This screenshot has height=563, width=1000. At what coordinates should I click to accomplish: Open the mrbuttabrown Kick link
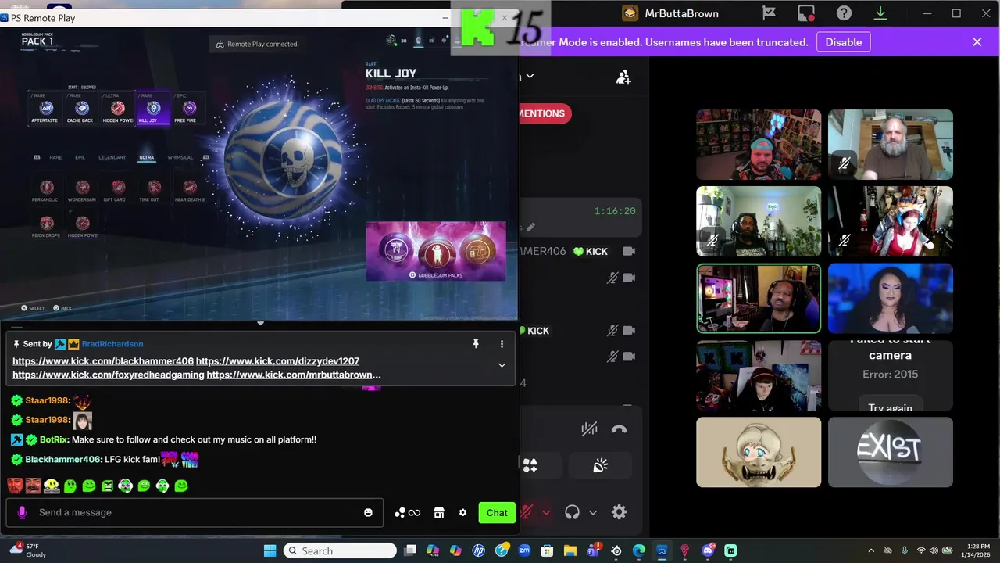click(294, 375)
